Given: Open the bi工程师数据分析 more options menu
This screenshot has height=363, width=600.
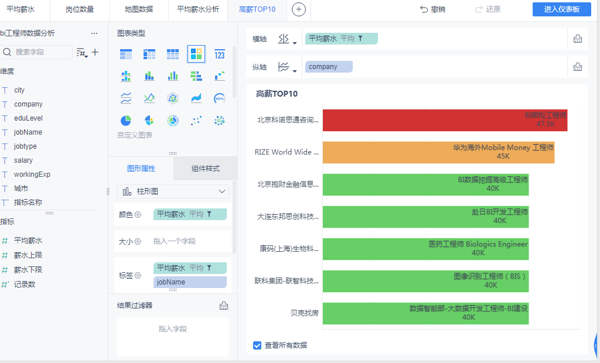Looking at the screenshot, I should (x=94, y=33).
